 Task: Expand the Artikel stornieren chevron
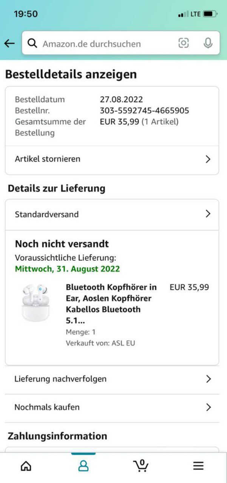point(208,159)
